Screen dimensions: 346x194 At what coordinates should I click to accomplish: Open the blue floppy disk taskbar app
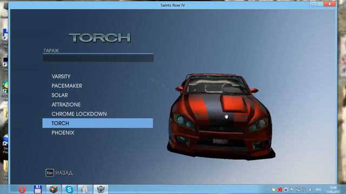coord(38,189)
